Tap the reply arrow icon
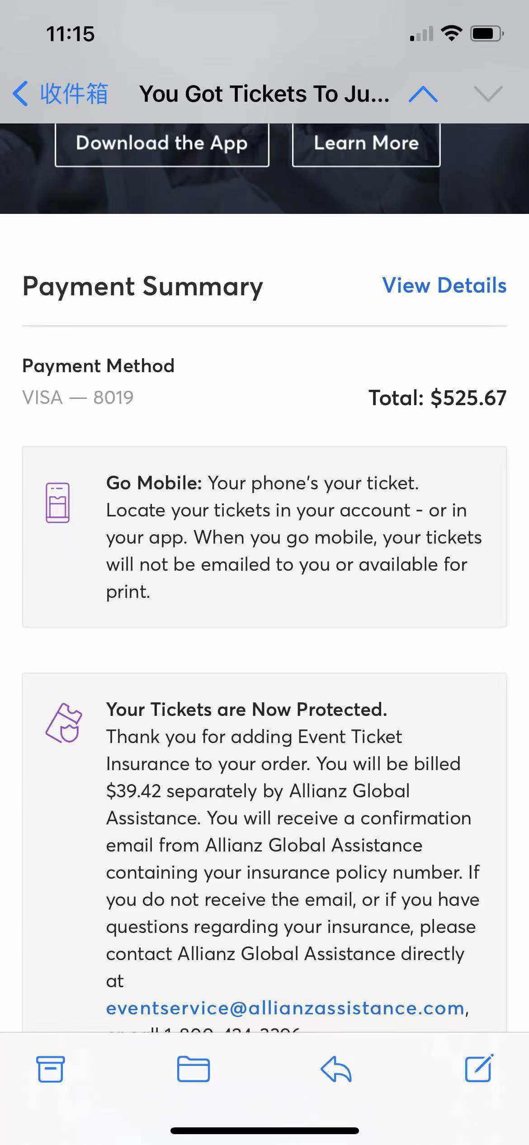This screenshot has height=1145, width=529. click(336, 1069)
